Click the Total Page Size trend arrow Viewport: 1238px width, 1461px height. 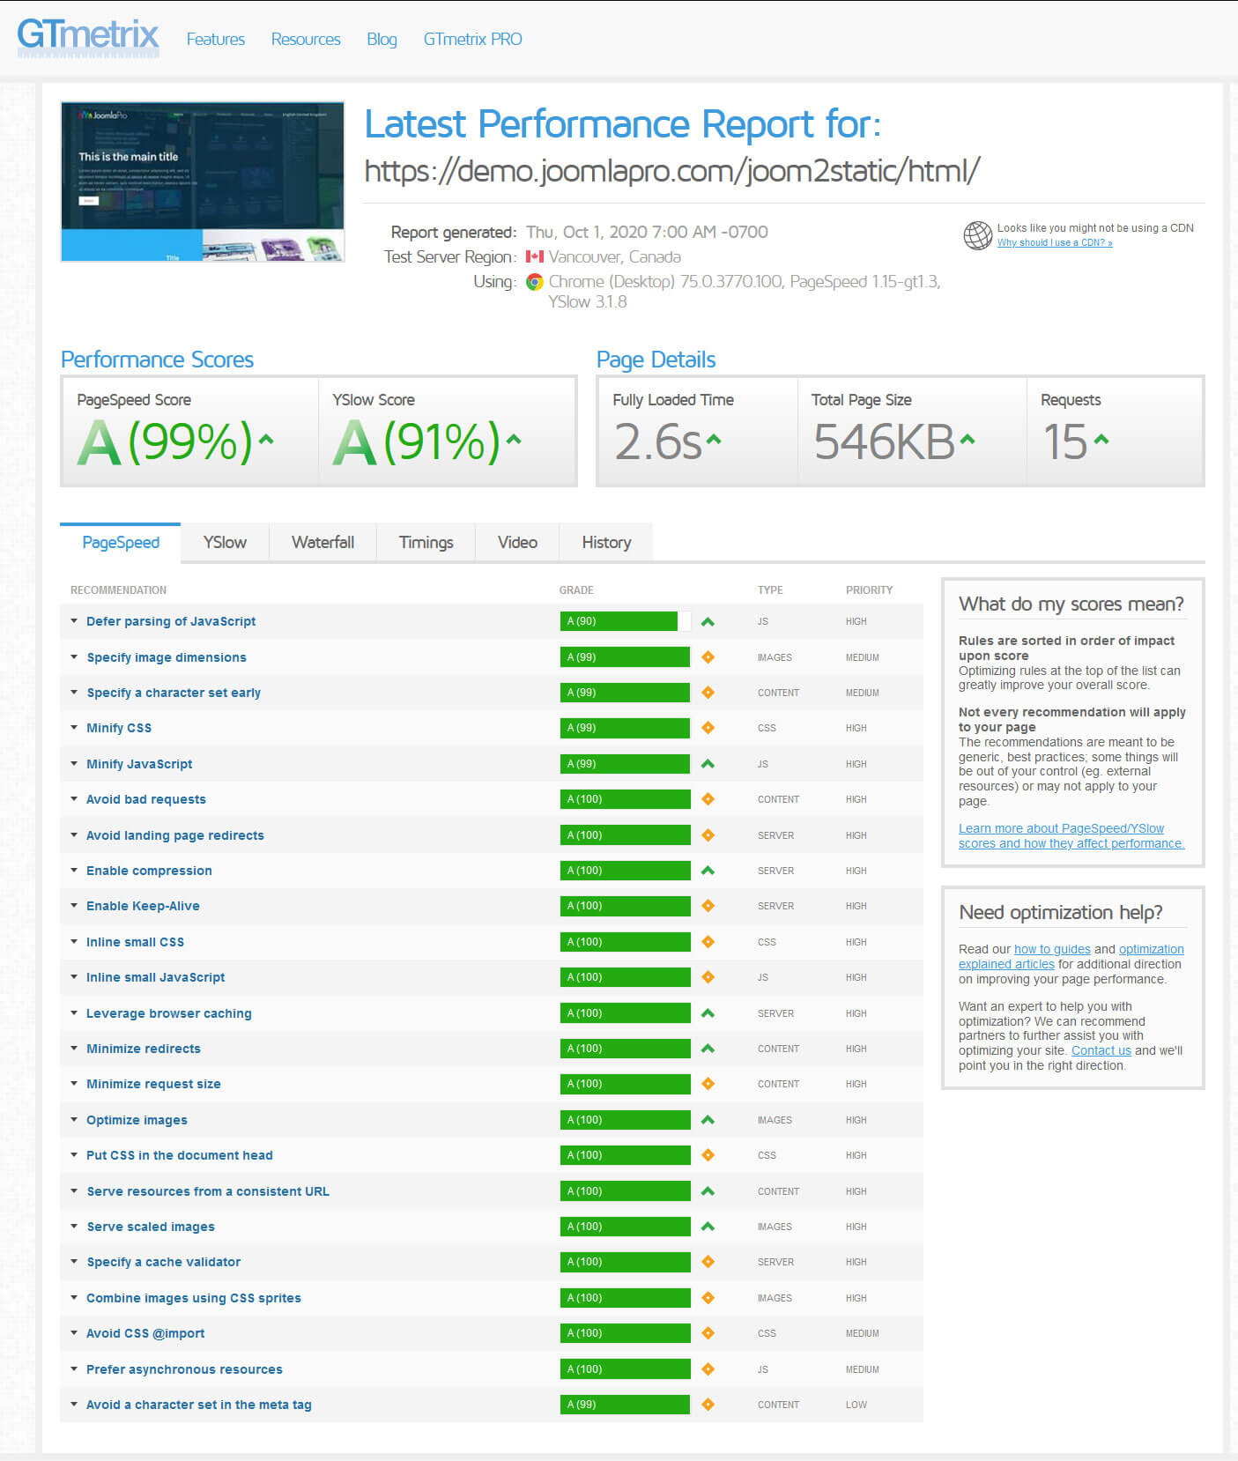[x=967, y=438]
